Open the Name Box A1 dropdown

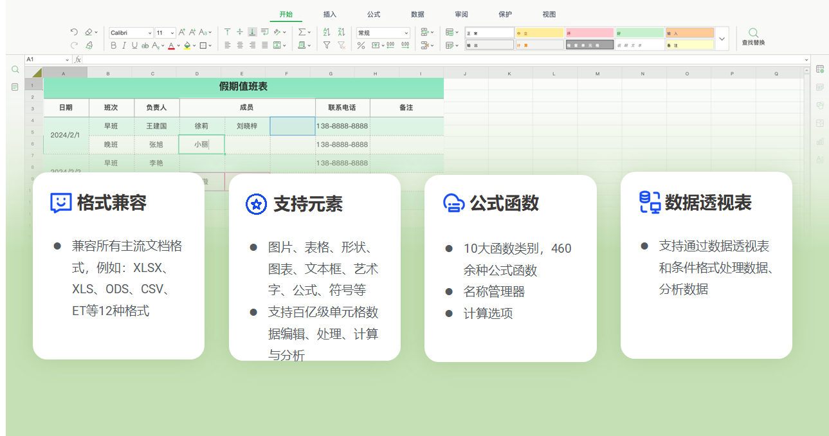[67, 59]
